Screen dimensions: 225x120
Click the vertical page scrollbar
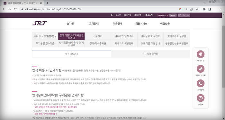pos(223,57)
